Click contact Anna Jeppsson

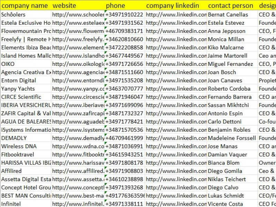[x=232, y=31]
